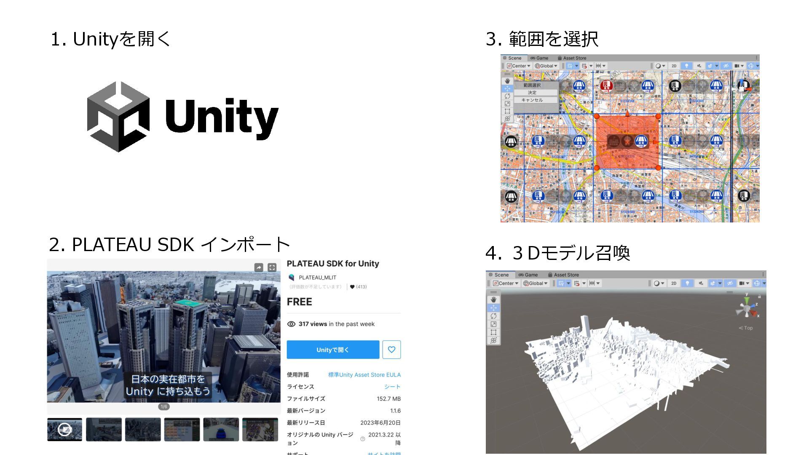Click the gizmo lock icon in the 3D model view

[x=759, y=297]
